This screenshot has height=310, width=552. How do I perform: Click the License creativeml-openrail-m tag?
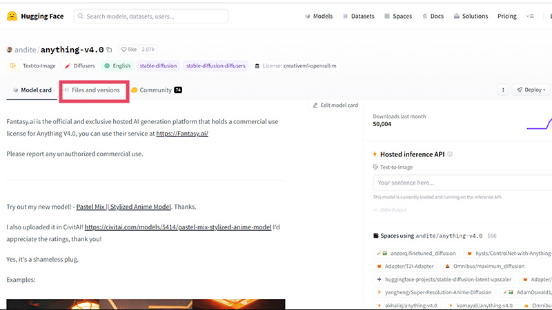click(x=295, y=65)
